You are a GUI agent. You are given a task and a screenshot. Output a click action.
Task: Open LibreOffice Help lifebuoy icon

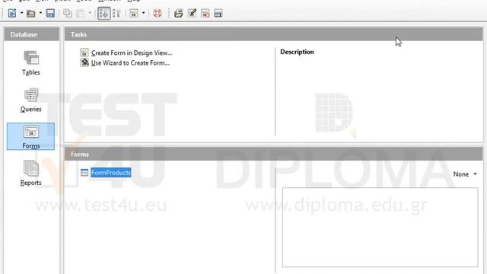[x=158, y=13]
